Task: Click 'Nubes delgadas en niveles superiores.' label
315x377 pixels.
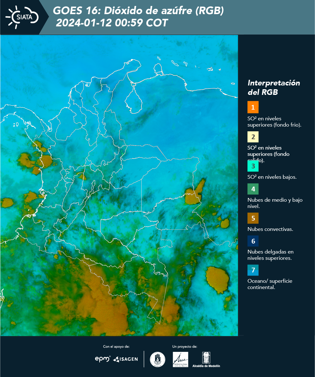Action: click(x=270, y=255)
